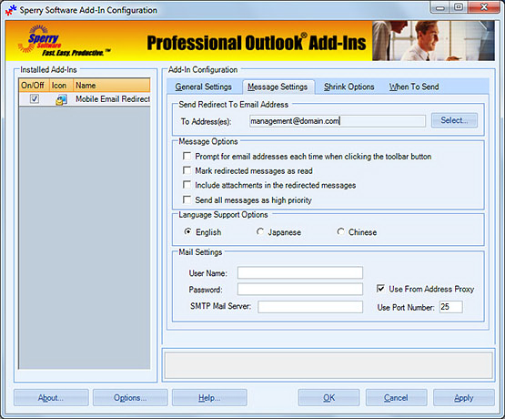Focus the To Address(es) field
505x419 pixels.
tap(338, 121)
